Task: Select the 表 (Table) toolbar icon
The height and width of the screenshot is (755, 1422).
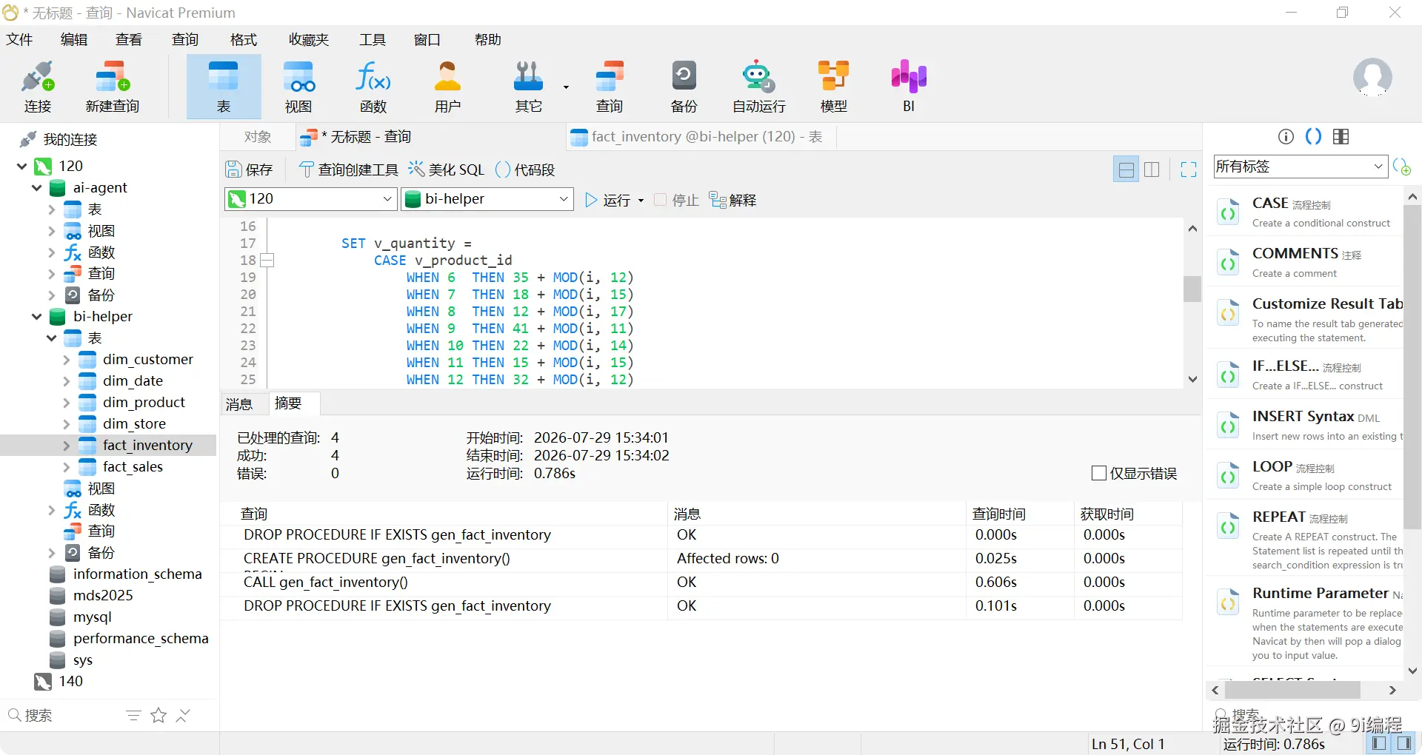Action: 224,87
